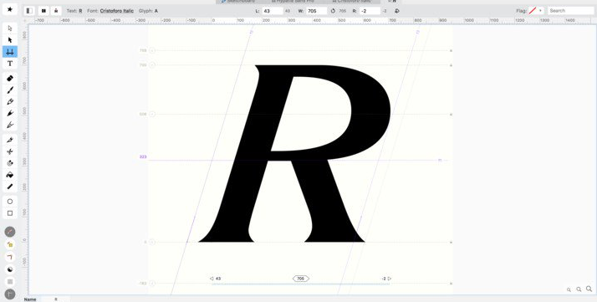Viewport: 597px width, 302px height.
Task: Open the Flag color dropdown
Action: (537, 11)
